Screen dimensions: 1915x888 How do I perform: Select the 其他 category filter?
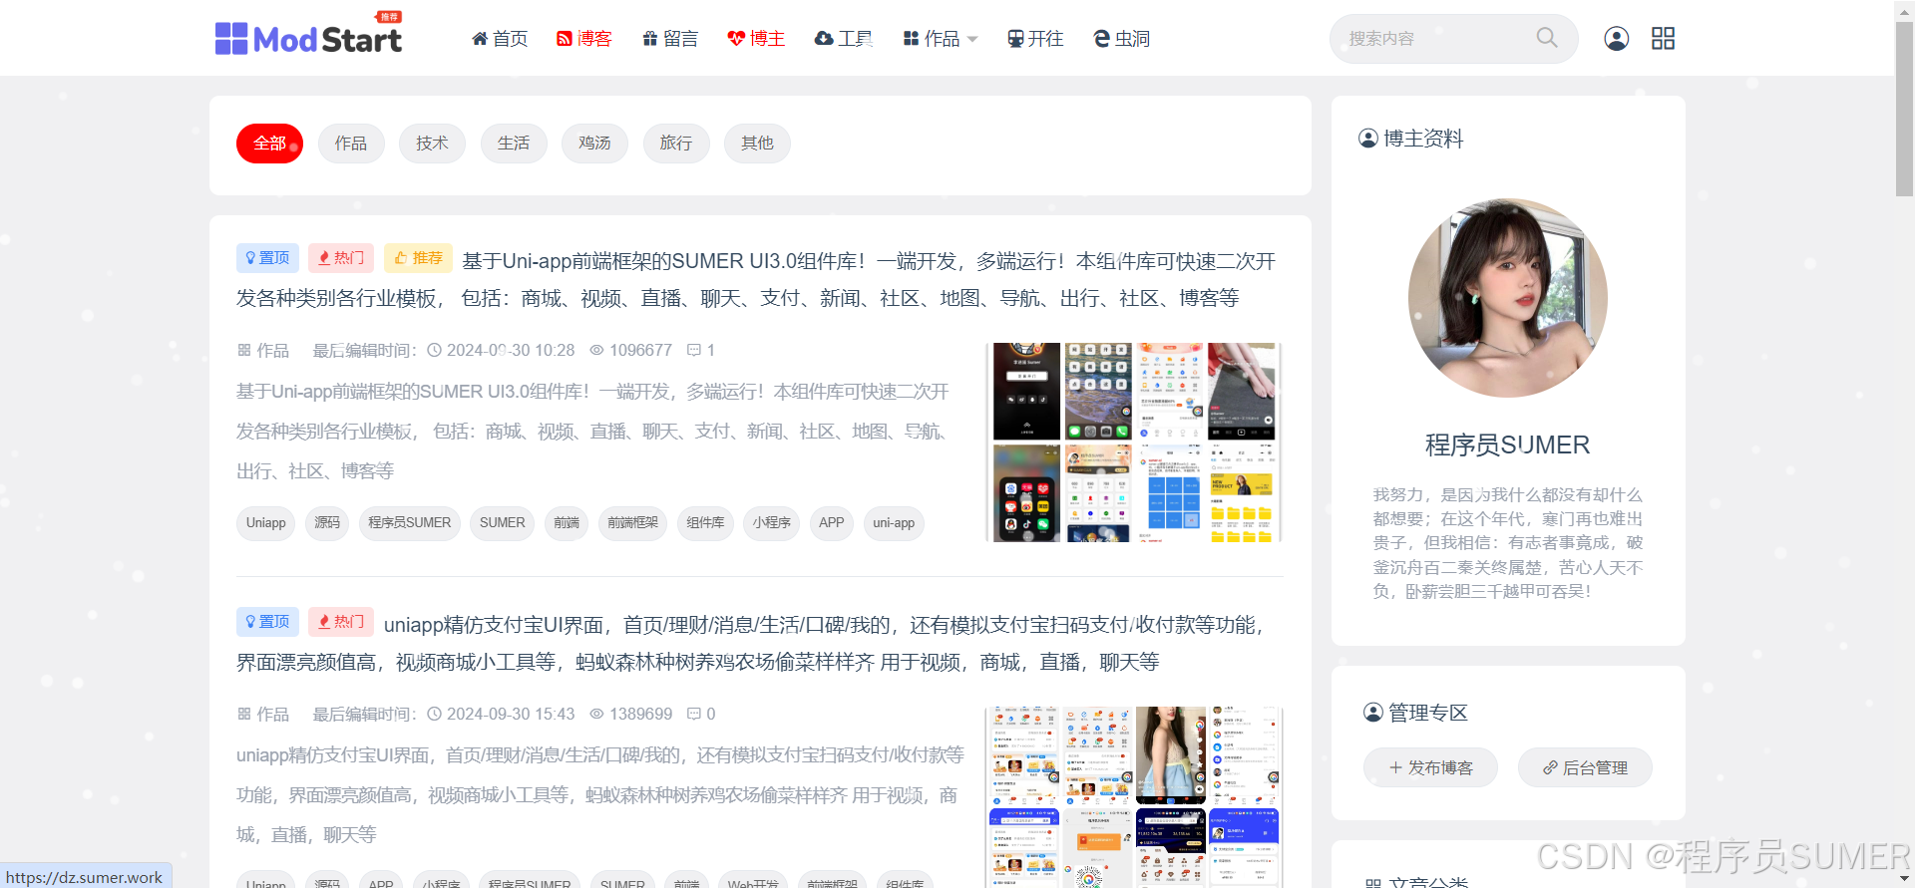click(757, 144)
